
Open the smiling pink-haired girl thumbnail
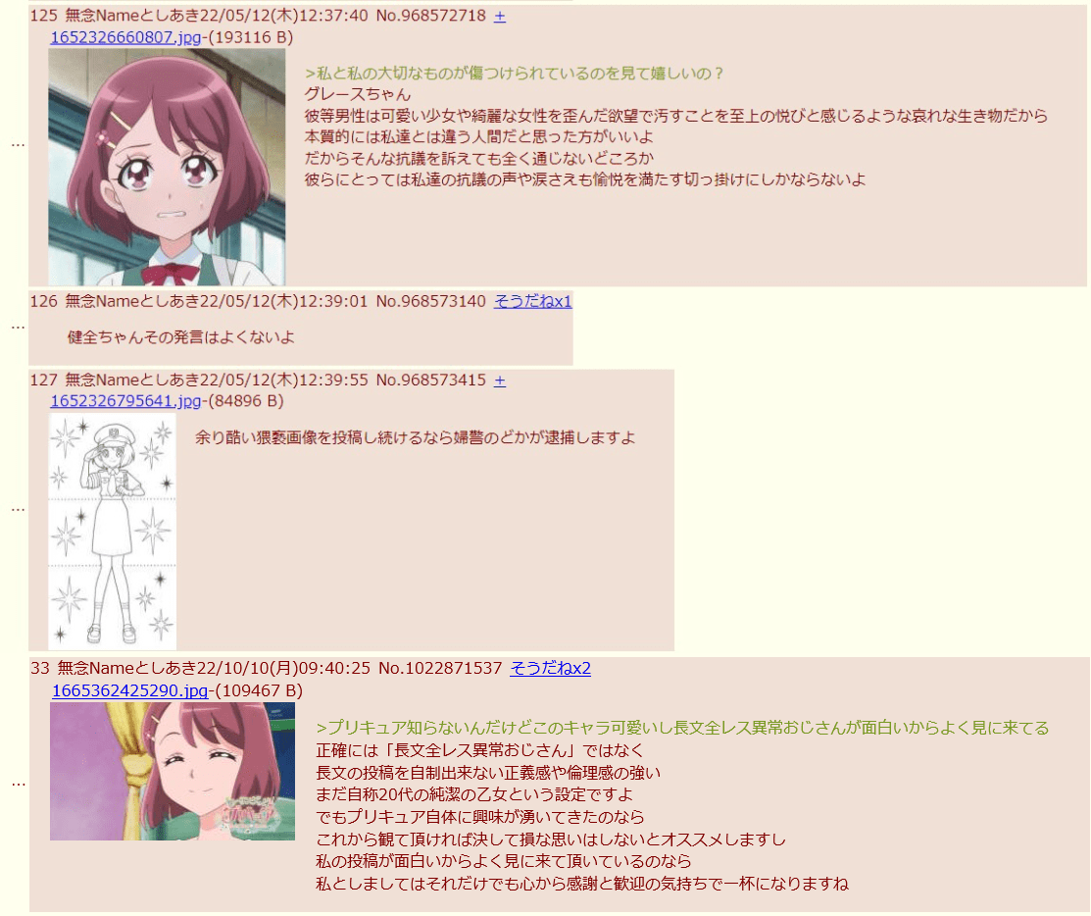[173, 771]
